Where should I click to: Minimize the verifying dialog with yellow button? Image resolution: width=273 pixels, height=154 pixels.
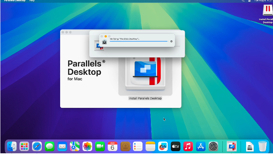[x=106, y=36]
